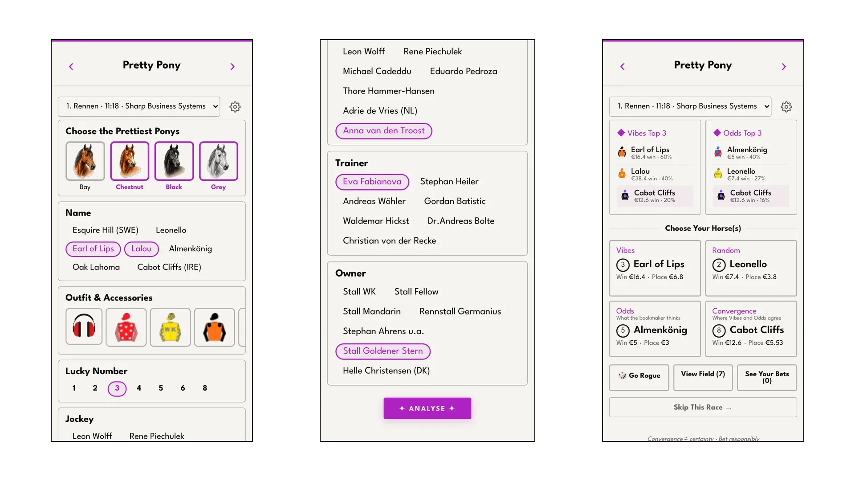Select lucky number 5

point(161,388)
